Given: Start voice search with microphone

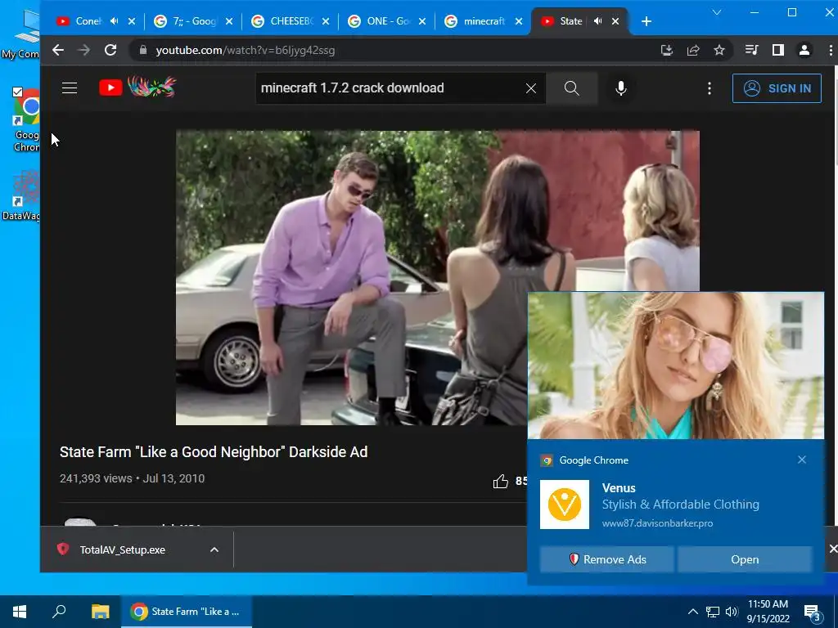Looking at the screenshot, I should (620, 88).
